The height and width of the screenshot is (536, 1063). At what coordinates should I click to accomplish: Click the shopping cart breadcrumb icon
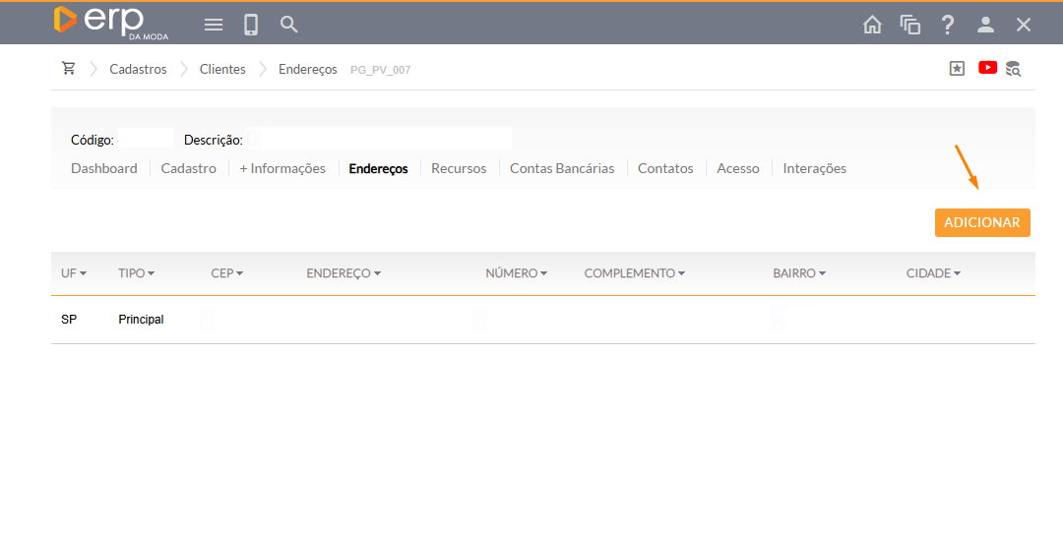(x=69, y=69)
